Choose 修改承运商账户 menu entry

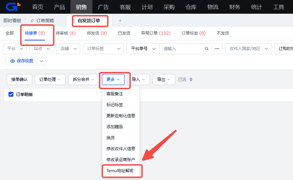point(121,160)
